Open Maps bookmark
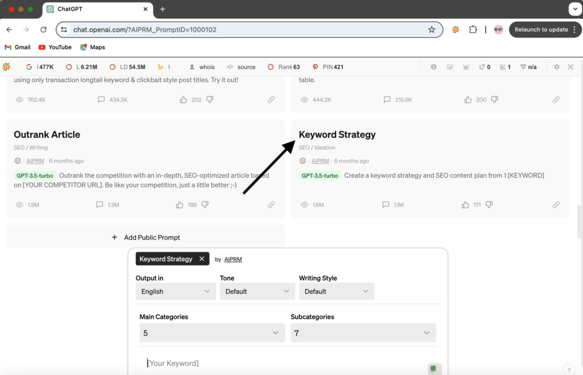Image resolution: width=583 pixels, height=375 pixels. pyautogui.click(x=93, y=47)
